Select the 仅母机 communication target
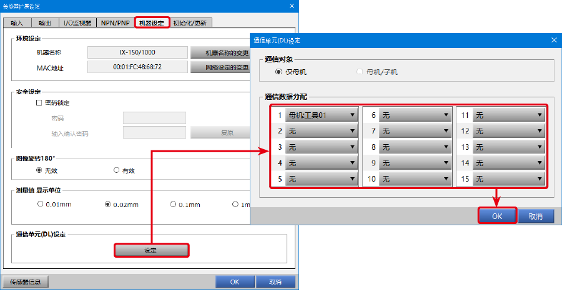The width and height of the screenshot is (562, 297). [279, 72]
